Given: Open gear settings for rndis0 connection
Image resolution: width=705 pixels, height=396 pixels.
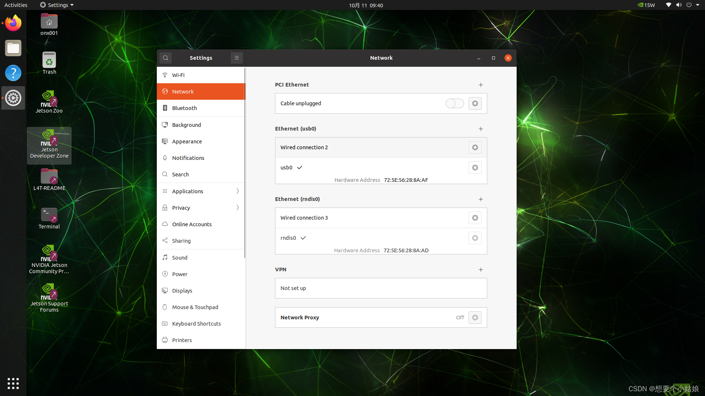Looking at the screenshot, I should (475, 238).
